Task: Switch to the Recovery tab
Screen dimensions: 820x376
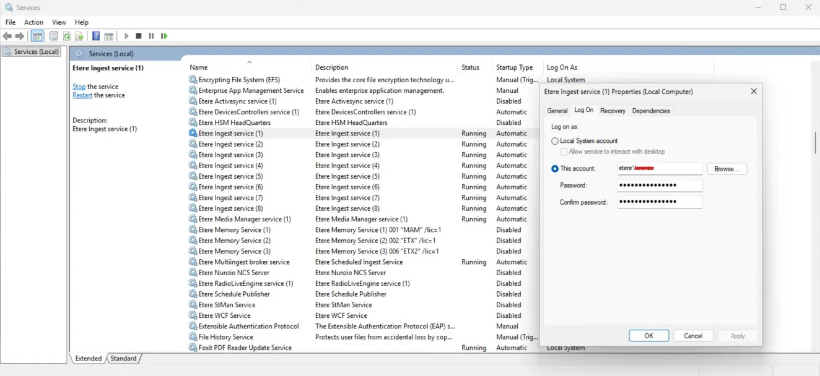Action: (613, 111)
